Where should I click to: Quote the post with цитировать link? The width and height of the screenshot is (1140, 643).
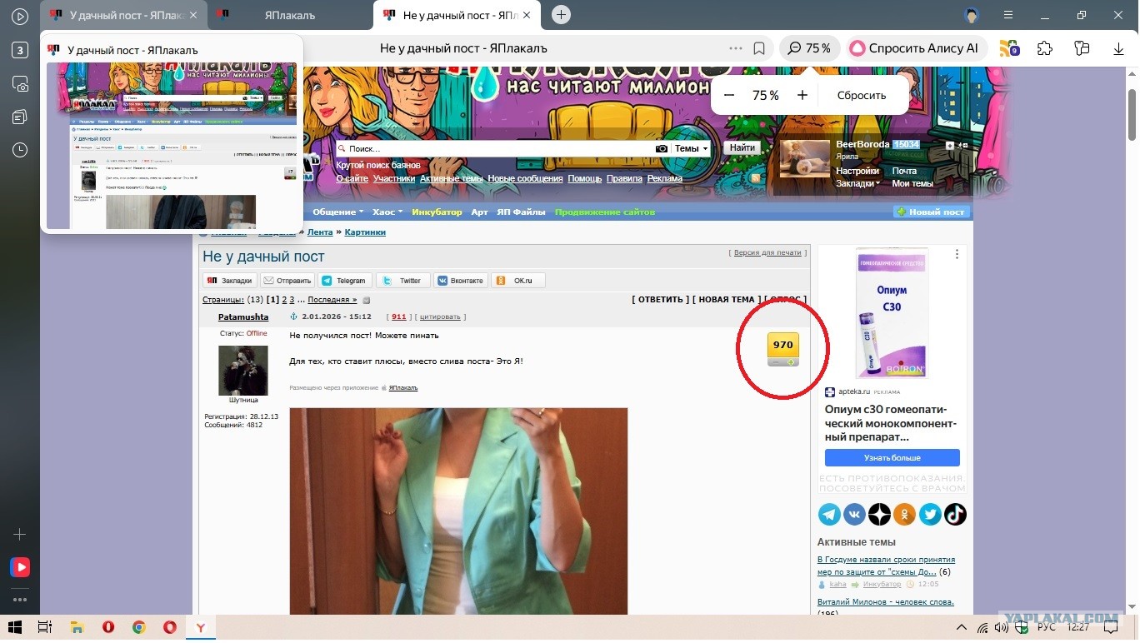440,317
